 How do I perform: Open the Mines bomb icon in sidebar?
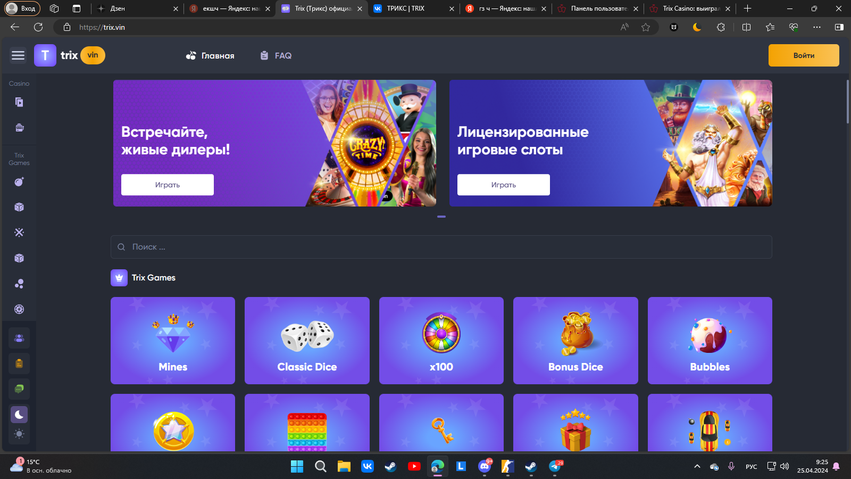coord(19,182)
